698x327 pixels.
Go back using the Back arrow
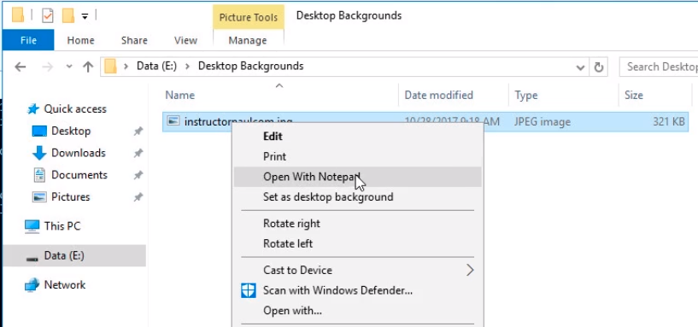pos(20,67)
